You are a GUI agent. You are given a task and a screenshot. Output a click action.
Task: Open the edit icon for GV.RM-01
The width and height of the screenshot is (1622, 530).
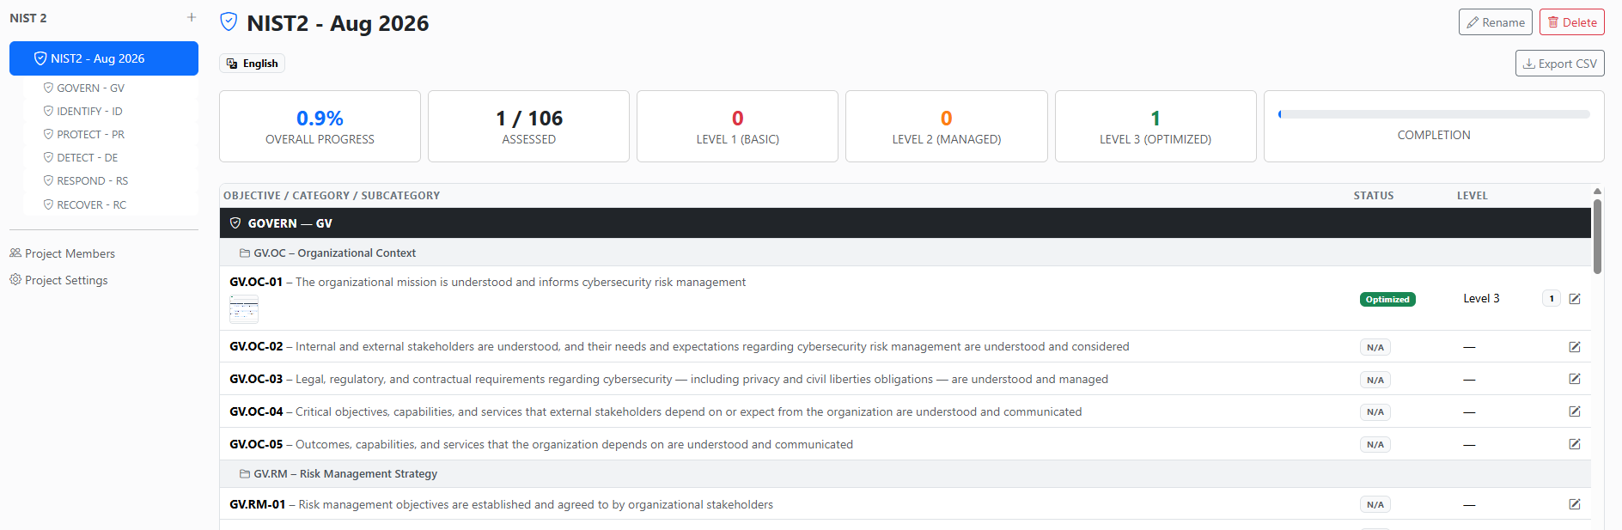[x=1575, y=504]
